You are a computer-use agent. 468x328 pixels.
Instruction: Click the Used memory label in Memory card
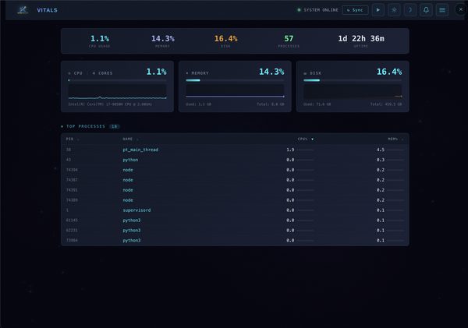click(x=198, y=104)
